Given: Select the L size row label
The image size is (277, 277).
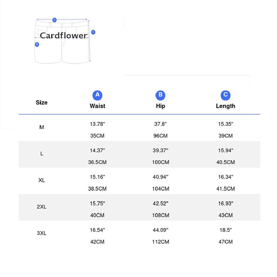Looking at the screenshot, I should (42, 154).
